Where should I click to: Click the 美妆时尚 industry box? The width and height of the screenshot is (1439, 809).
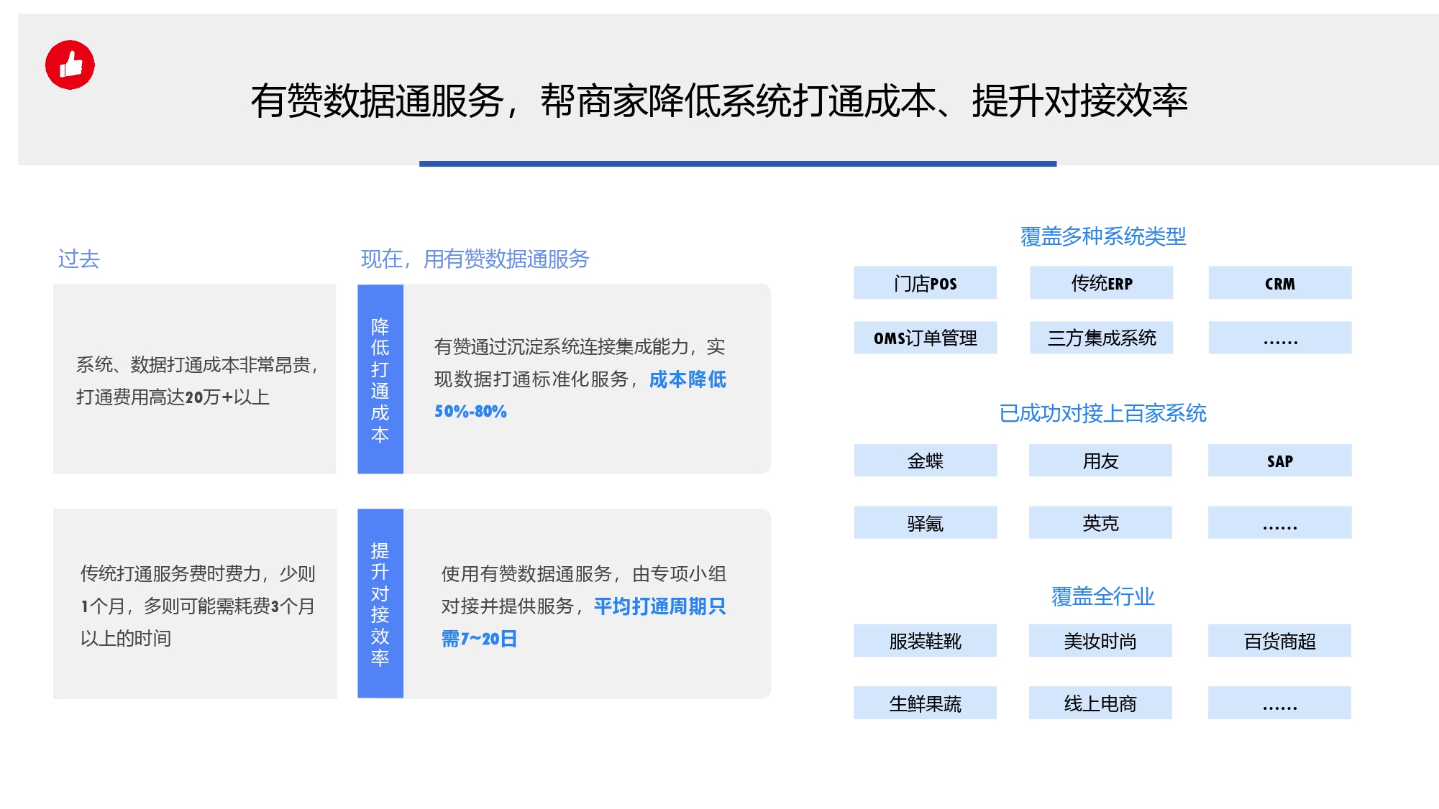tap(1100, 641)
